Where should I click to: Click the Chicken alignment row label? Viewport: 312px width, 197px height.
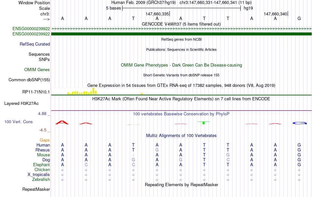click(42, 169)
